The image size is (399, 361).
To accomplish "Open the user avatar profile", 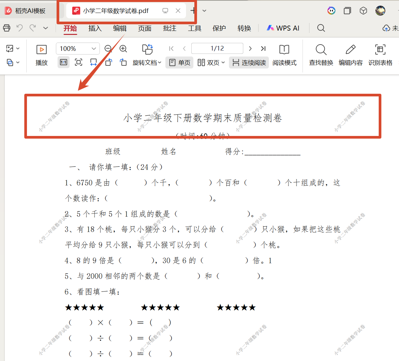I will click(380, 11).
